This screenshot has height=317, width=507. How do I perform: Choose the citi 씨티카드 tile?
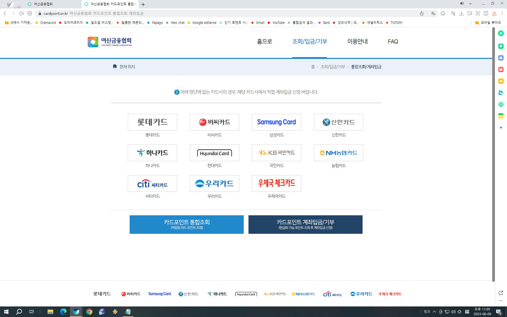coord(152,183)
